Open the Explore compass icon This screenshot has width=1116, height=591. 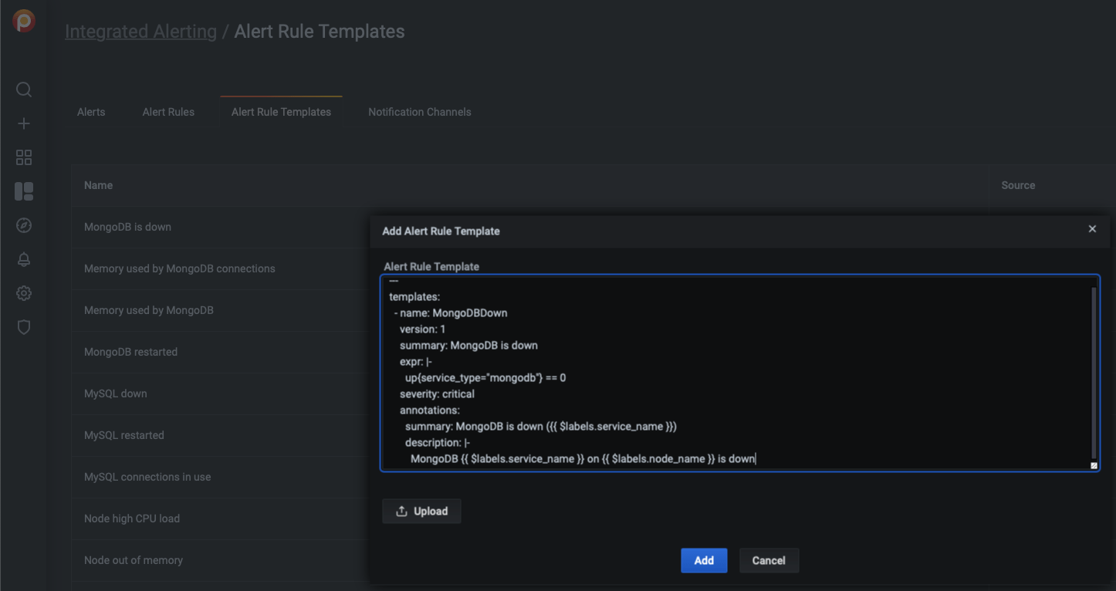(23, 225)
